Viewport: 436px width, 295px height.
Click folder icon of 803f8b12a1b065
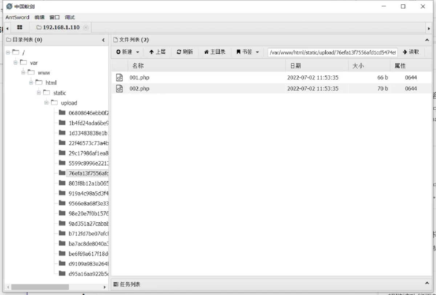62,183
